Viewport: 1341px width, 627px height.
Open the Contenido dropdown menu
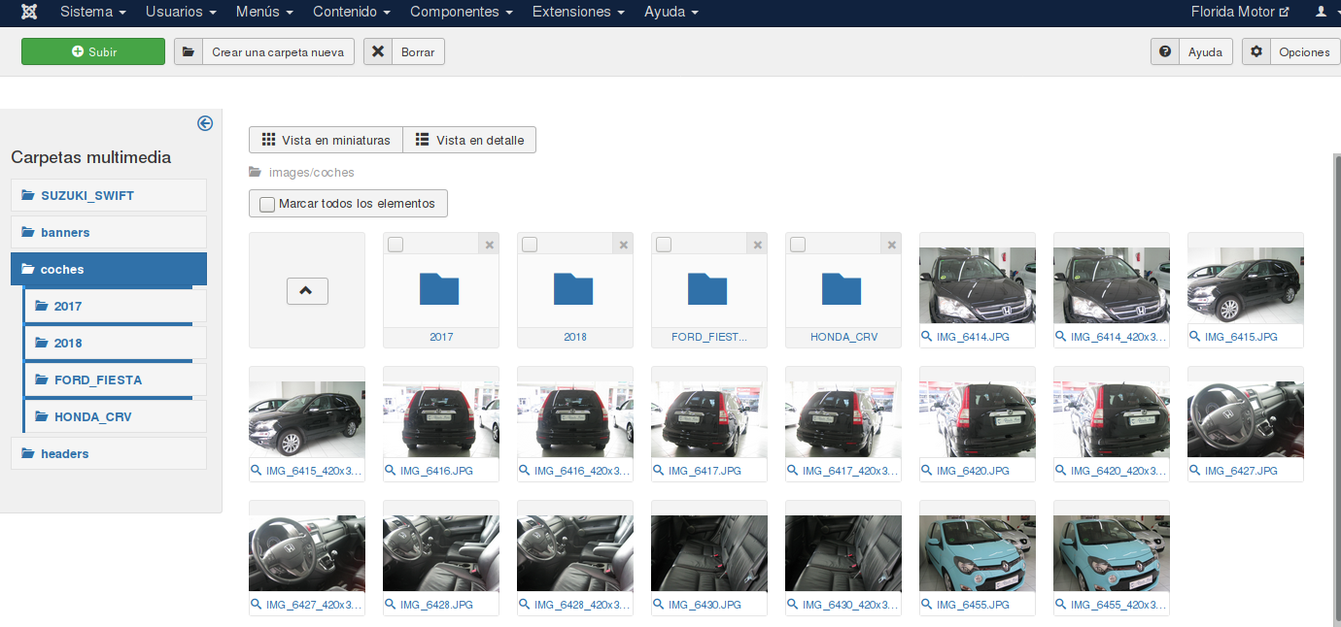pos(352,12)
